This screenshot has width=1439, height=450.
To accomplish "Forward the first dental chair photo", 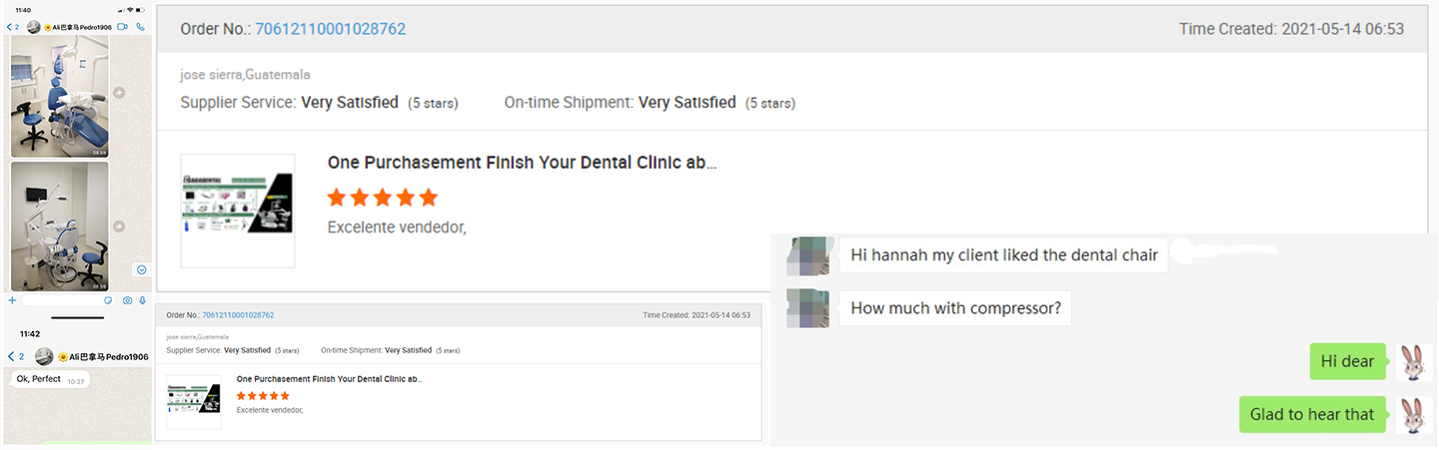I will tap(120, 93).
